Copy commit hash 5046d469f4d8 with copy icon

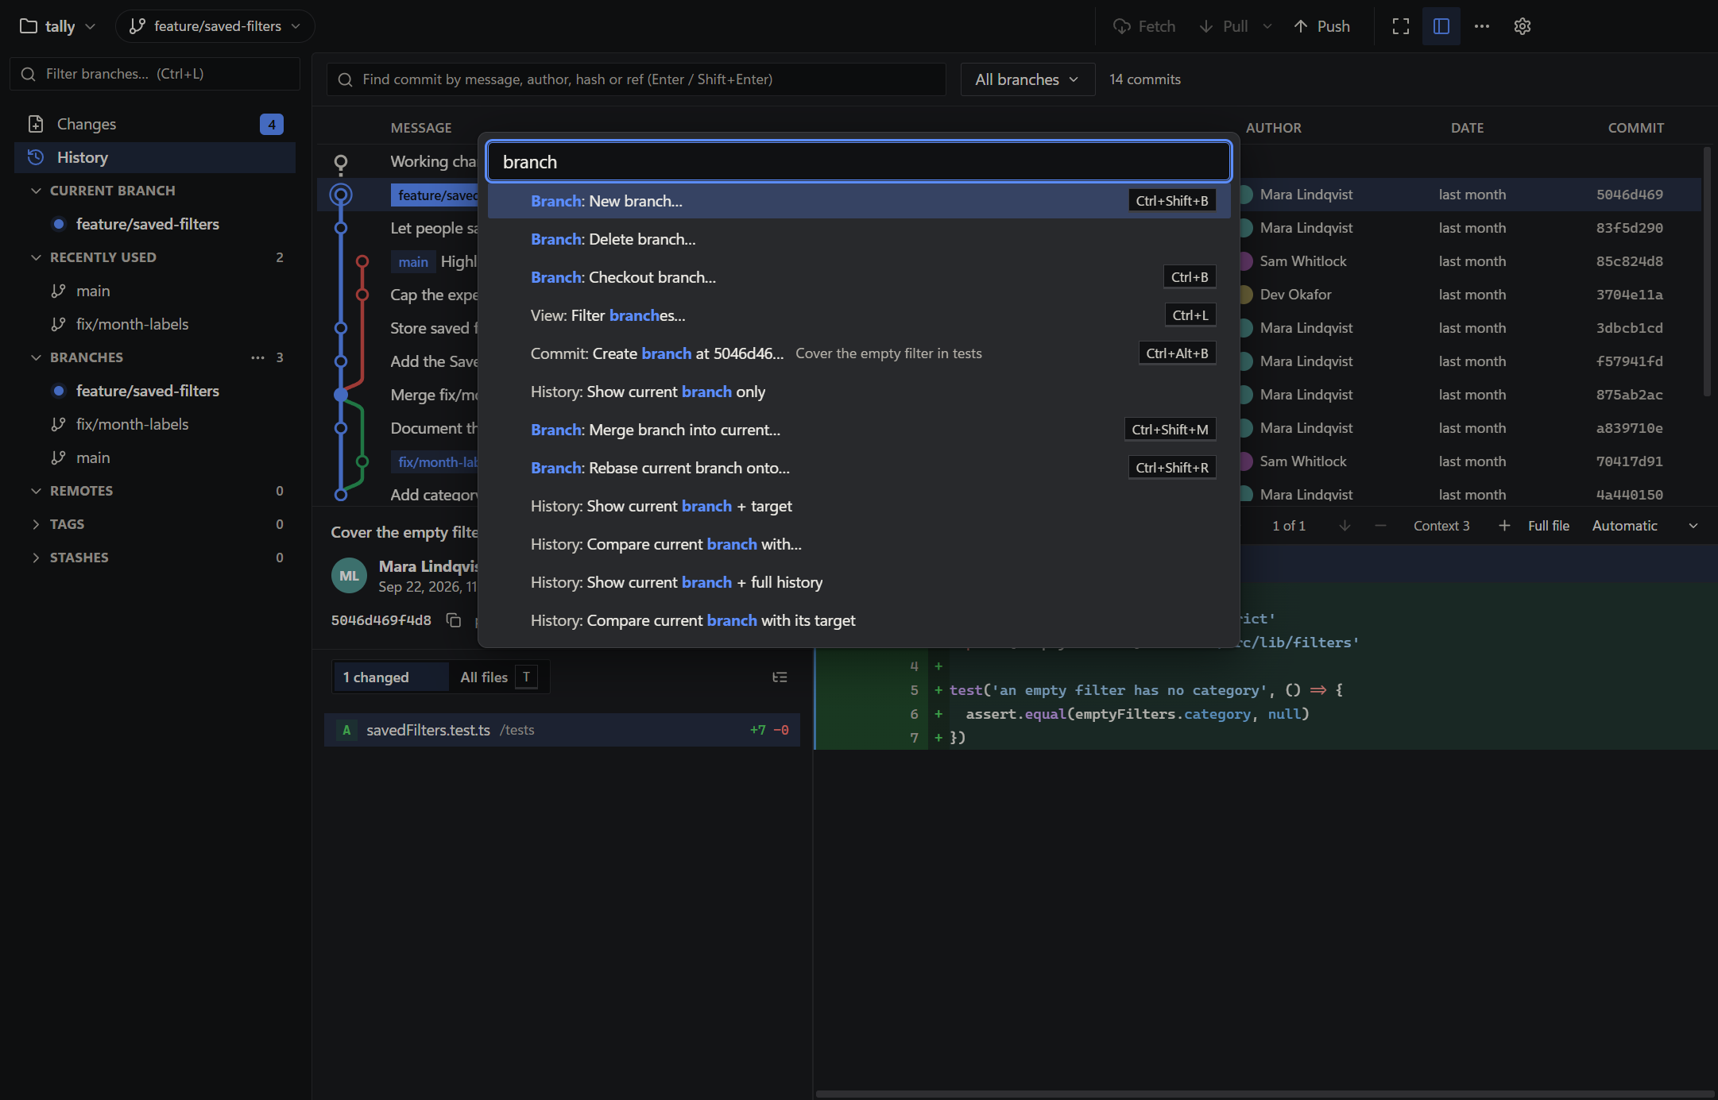[x=454, y=620]
